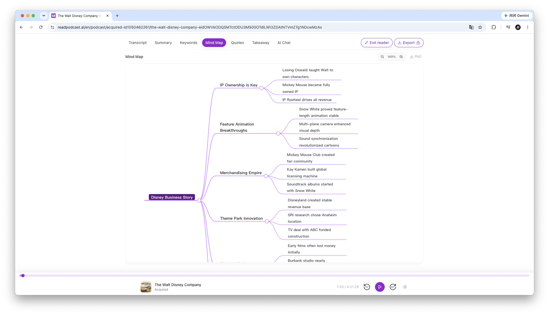Select the Disney Business Story root label
The width and height of the screenshot is (549, 315).
[x=172, y=197]
